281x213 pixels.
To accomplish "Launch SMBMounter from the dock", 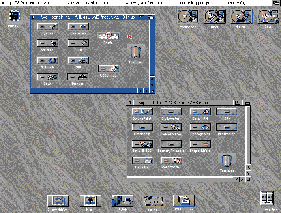I will pos(184,200).
